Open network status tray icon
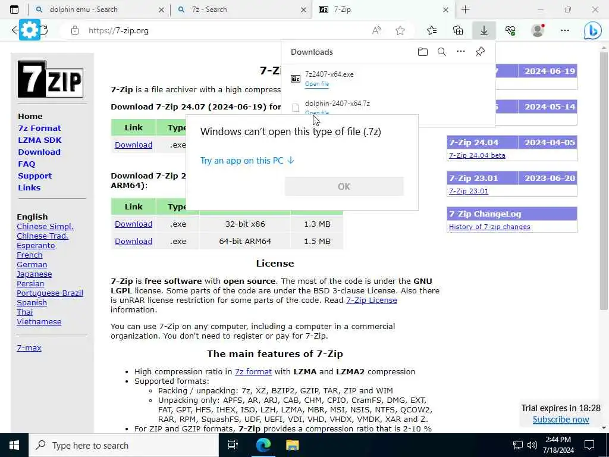Image resolution: width=609 pixels, height=457 pixels. click(518, 445)
